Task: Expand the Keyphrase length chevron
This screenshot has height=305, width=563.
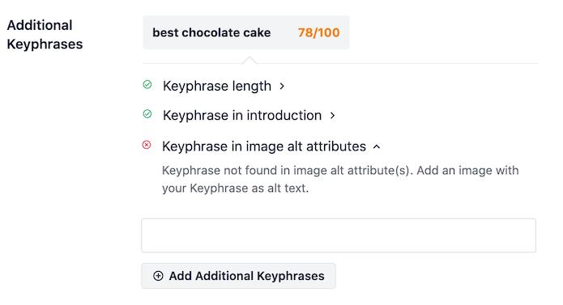Action: click(x=282, y=86)
